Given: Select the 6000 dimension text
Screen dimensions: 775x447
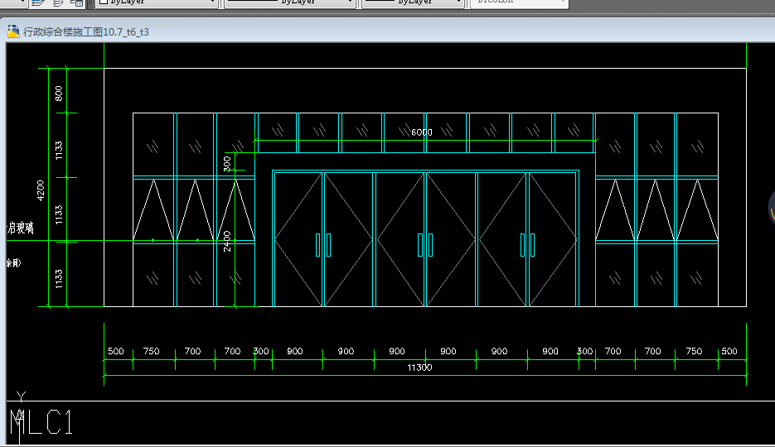Looking at the screenshot, I should (422, 132).
